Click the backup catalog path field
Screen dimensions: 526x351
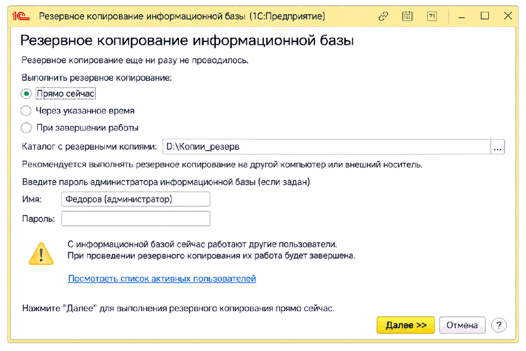pyautogui.click(x=326, y=147)
